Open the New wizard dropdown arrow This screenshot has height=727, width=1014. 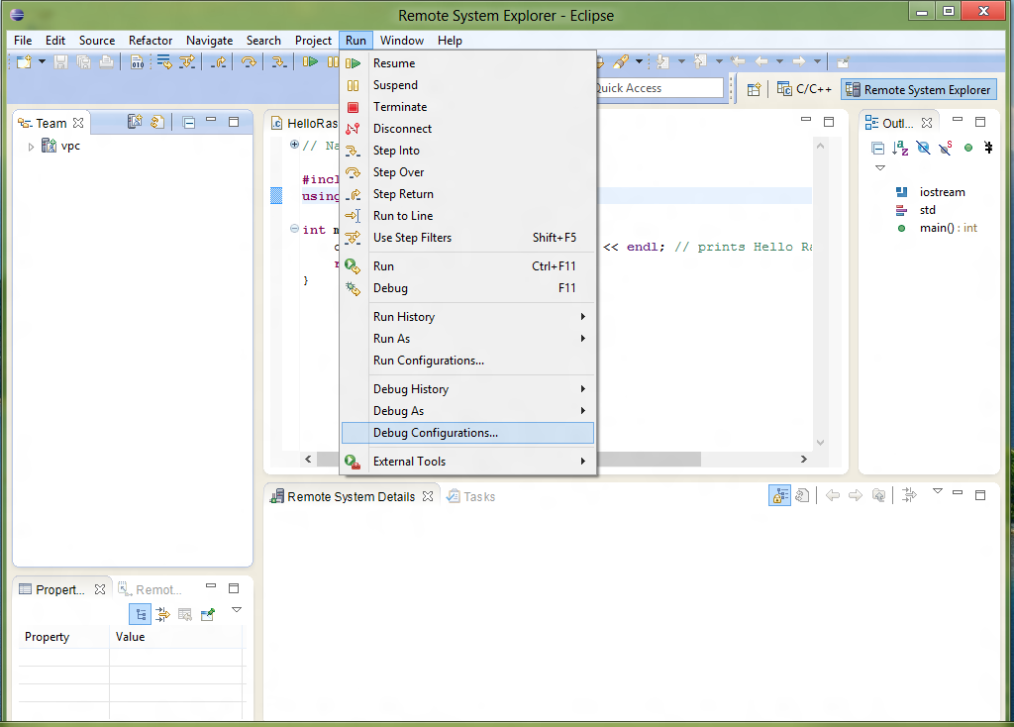pos(42,62)
